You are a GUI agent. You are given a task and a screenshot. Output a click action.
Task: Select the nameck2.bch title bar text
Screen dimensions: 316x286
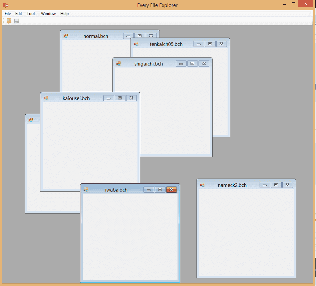coord(232,185)
